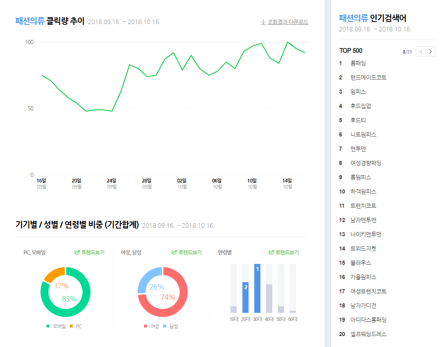This screenshot has height=347, width=442.
Task: Open 트렌드보기 for 연령별
Action: 287,252
